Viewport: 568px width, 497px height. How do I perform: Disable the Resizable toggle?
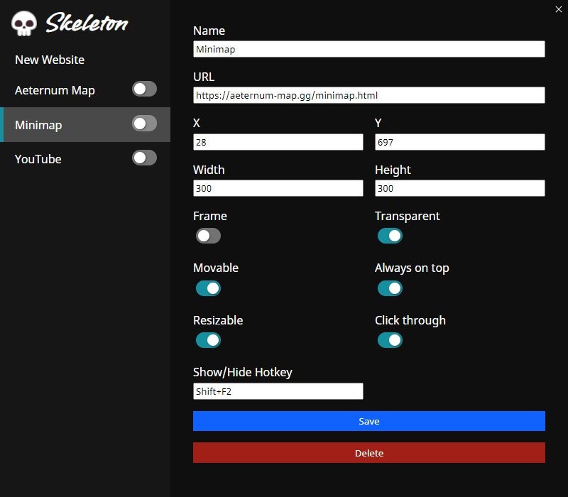coord(208,340)
